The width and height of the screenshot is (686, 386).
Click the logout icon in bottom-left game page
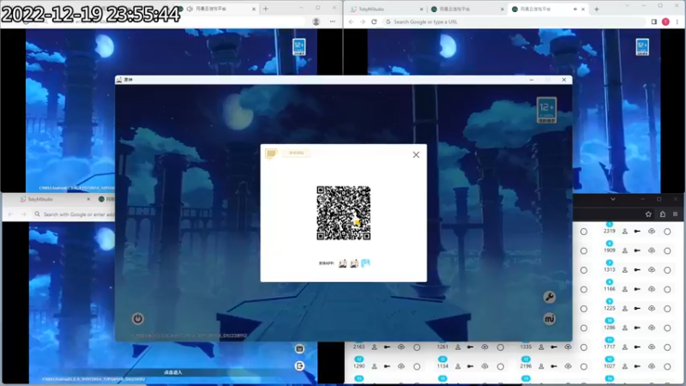pos(299,366)
